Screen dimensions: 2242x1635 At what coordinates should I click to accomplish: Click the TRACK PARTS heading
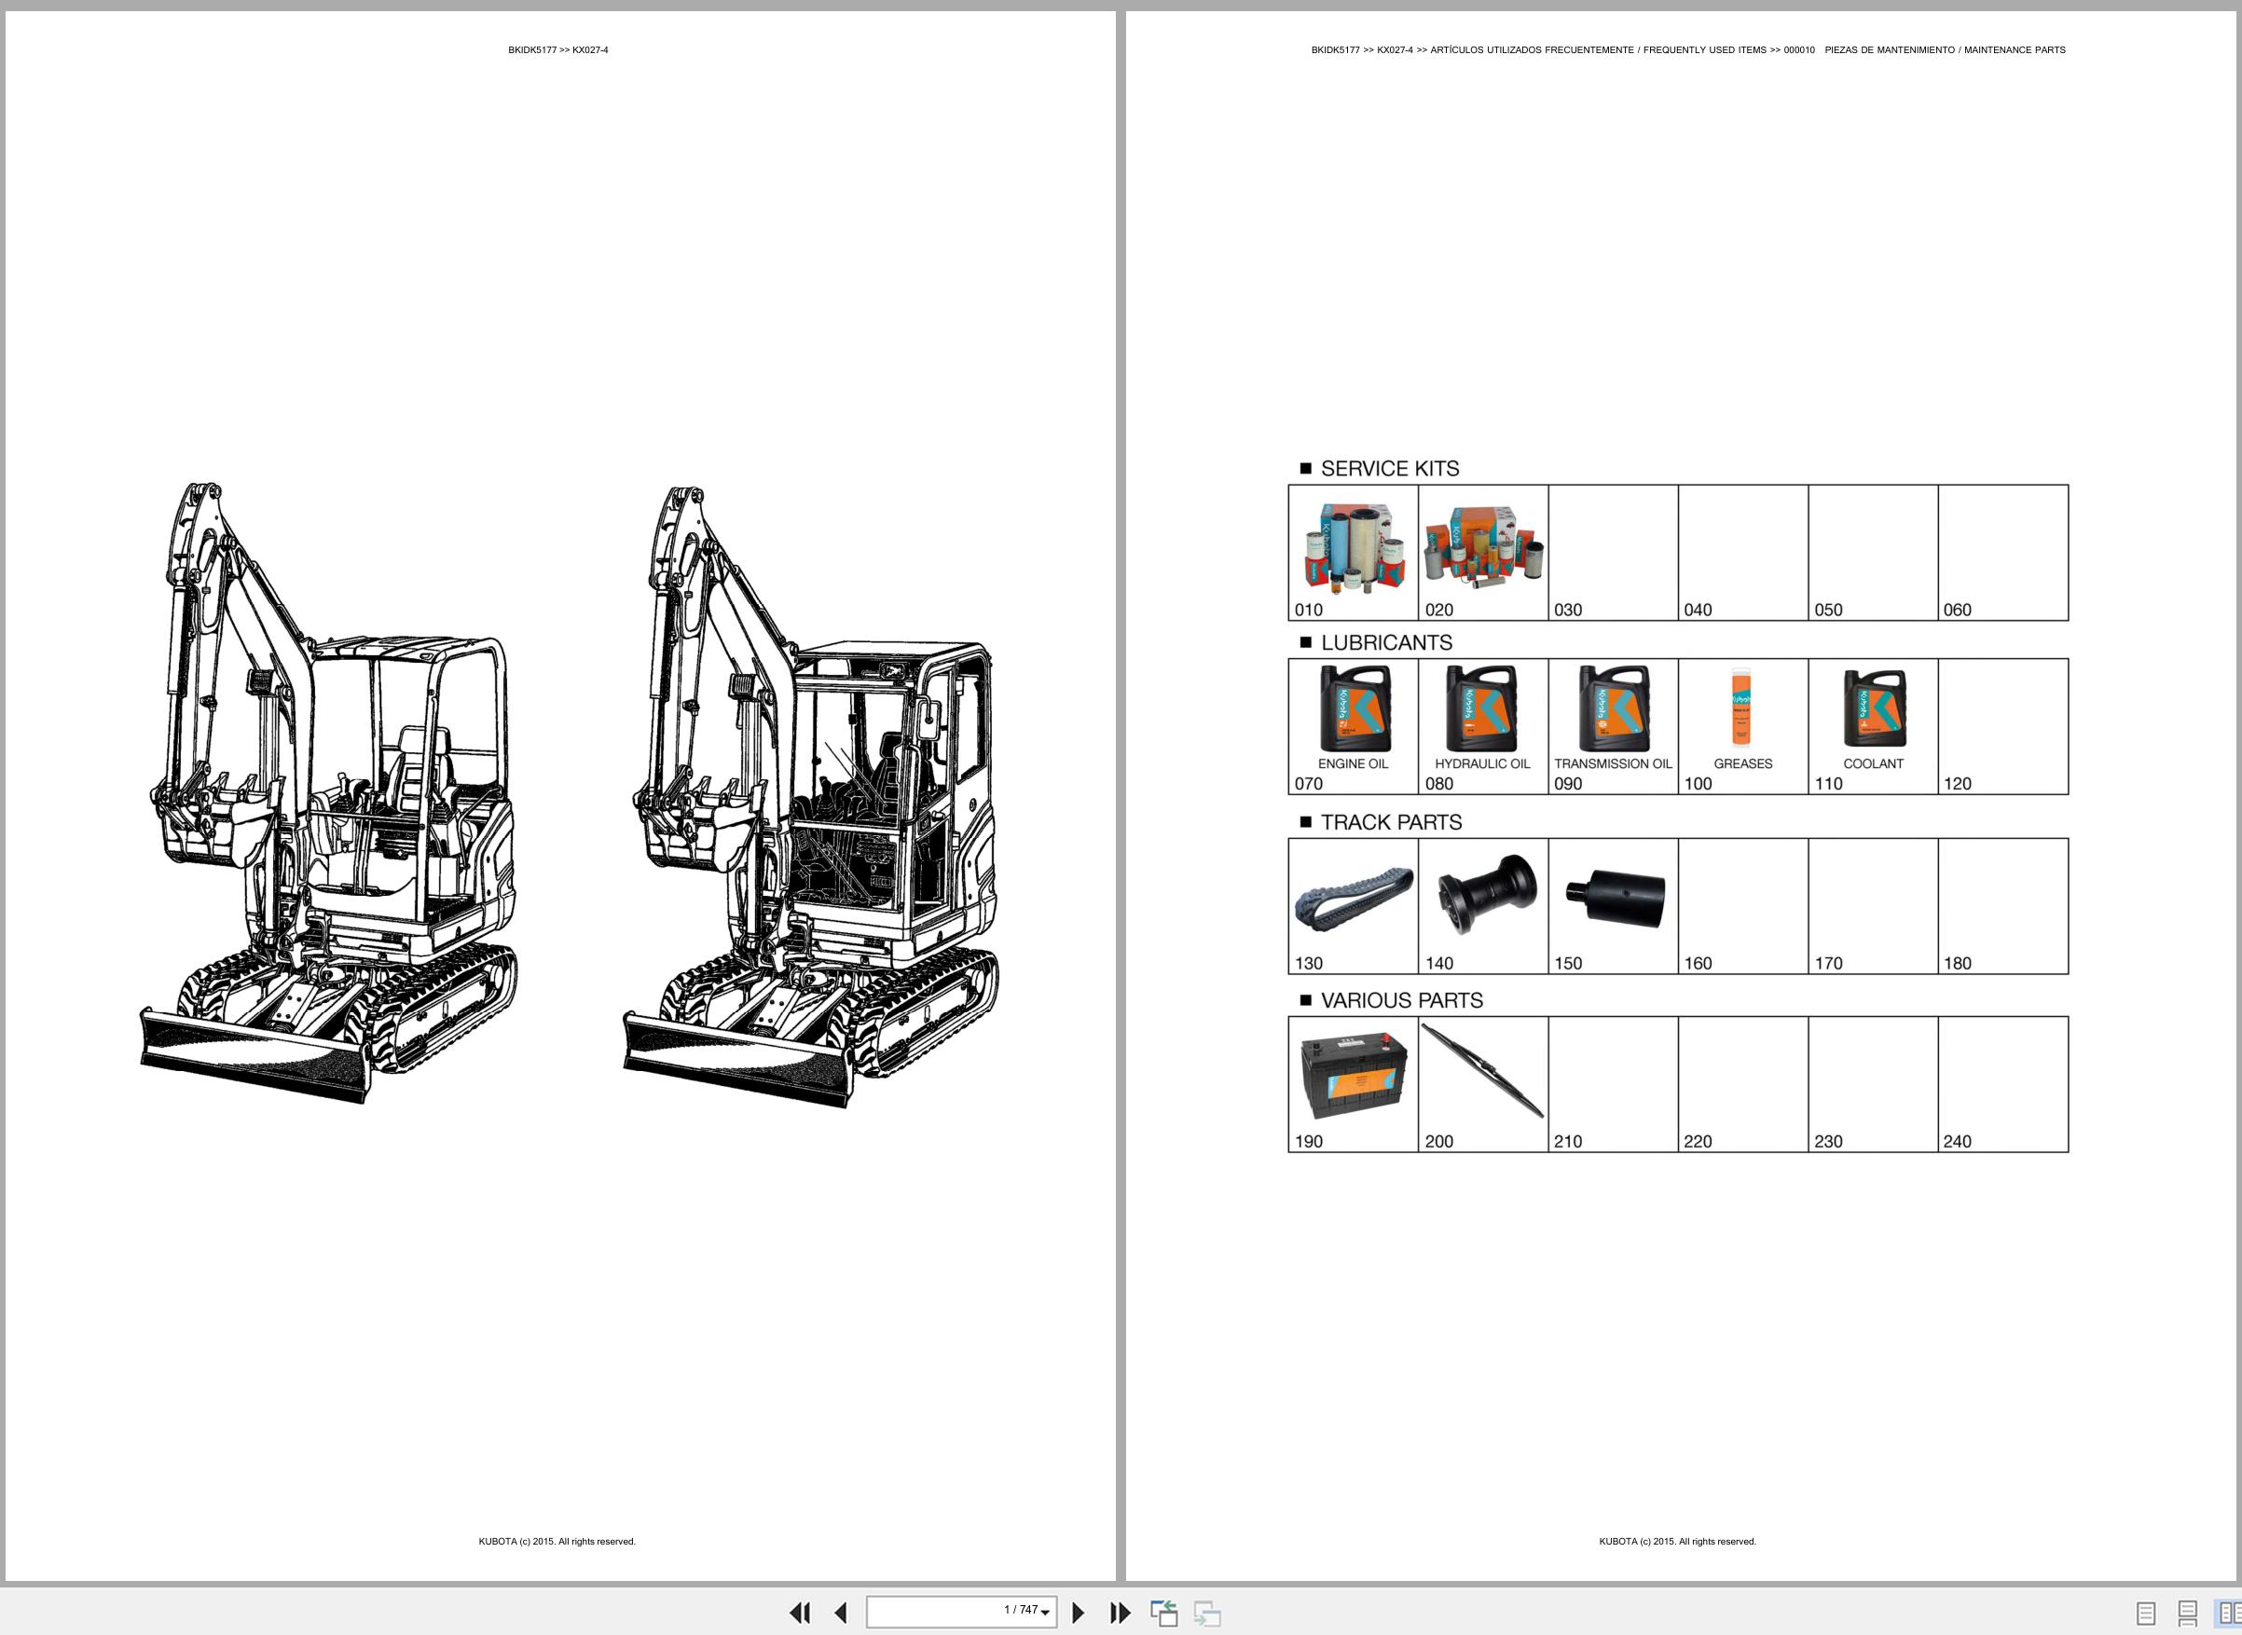1391,822
